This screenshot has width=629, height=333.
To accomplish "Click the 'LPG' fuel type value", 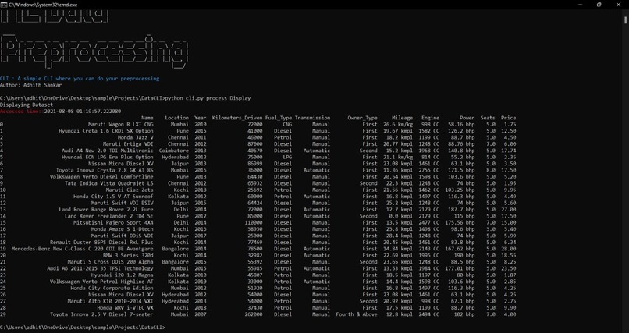I will [x=287, y=157].
